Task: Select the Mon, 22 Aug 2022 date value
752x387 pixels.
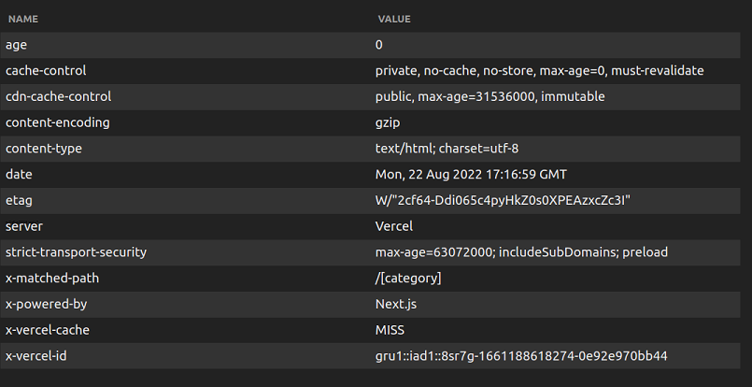Action: 471,174
